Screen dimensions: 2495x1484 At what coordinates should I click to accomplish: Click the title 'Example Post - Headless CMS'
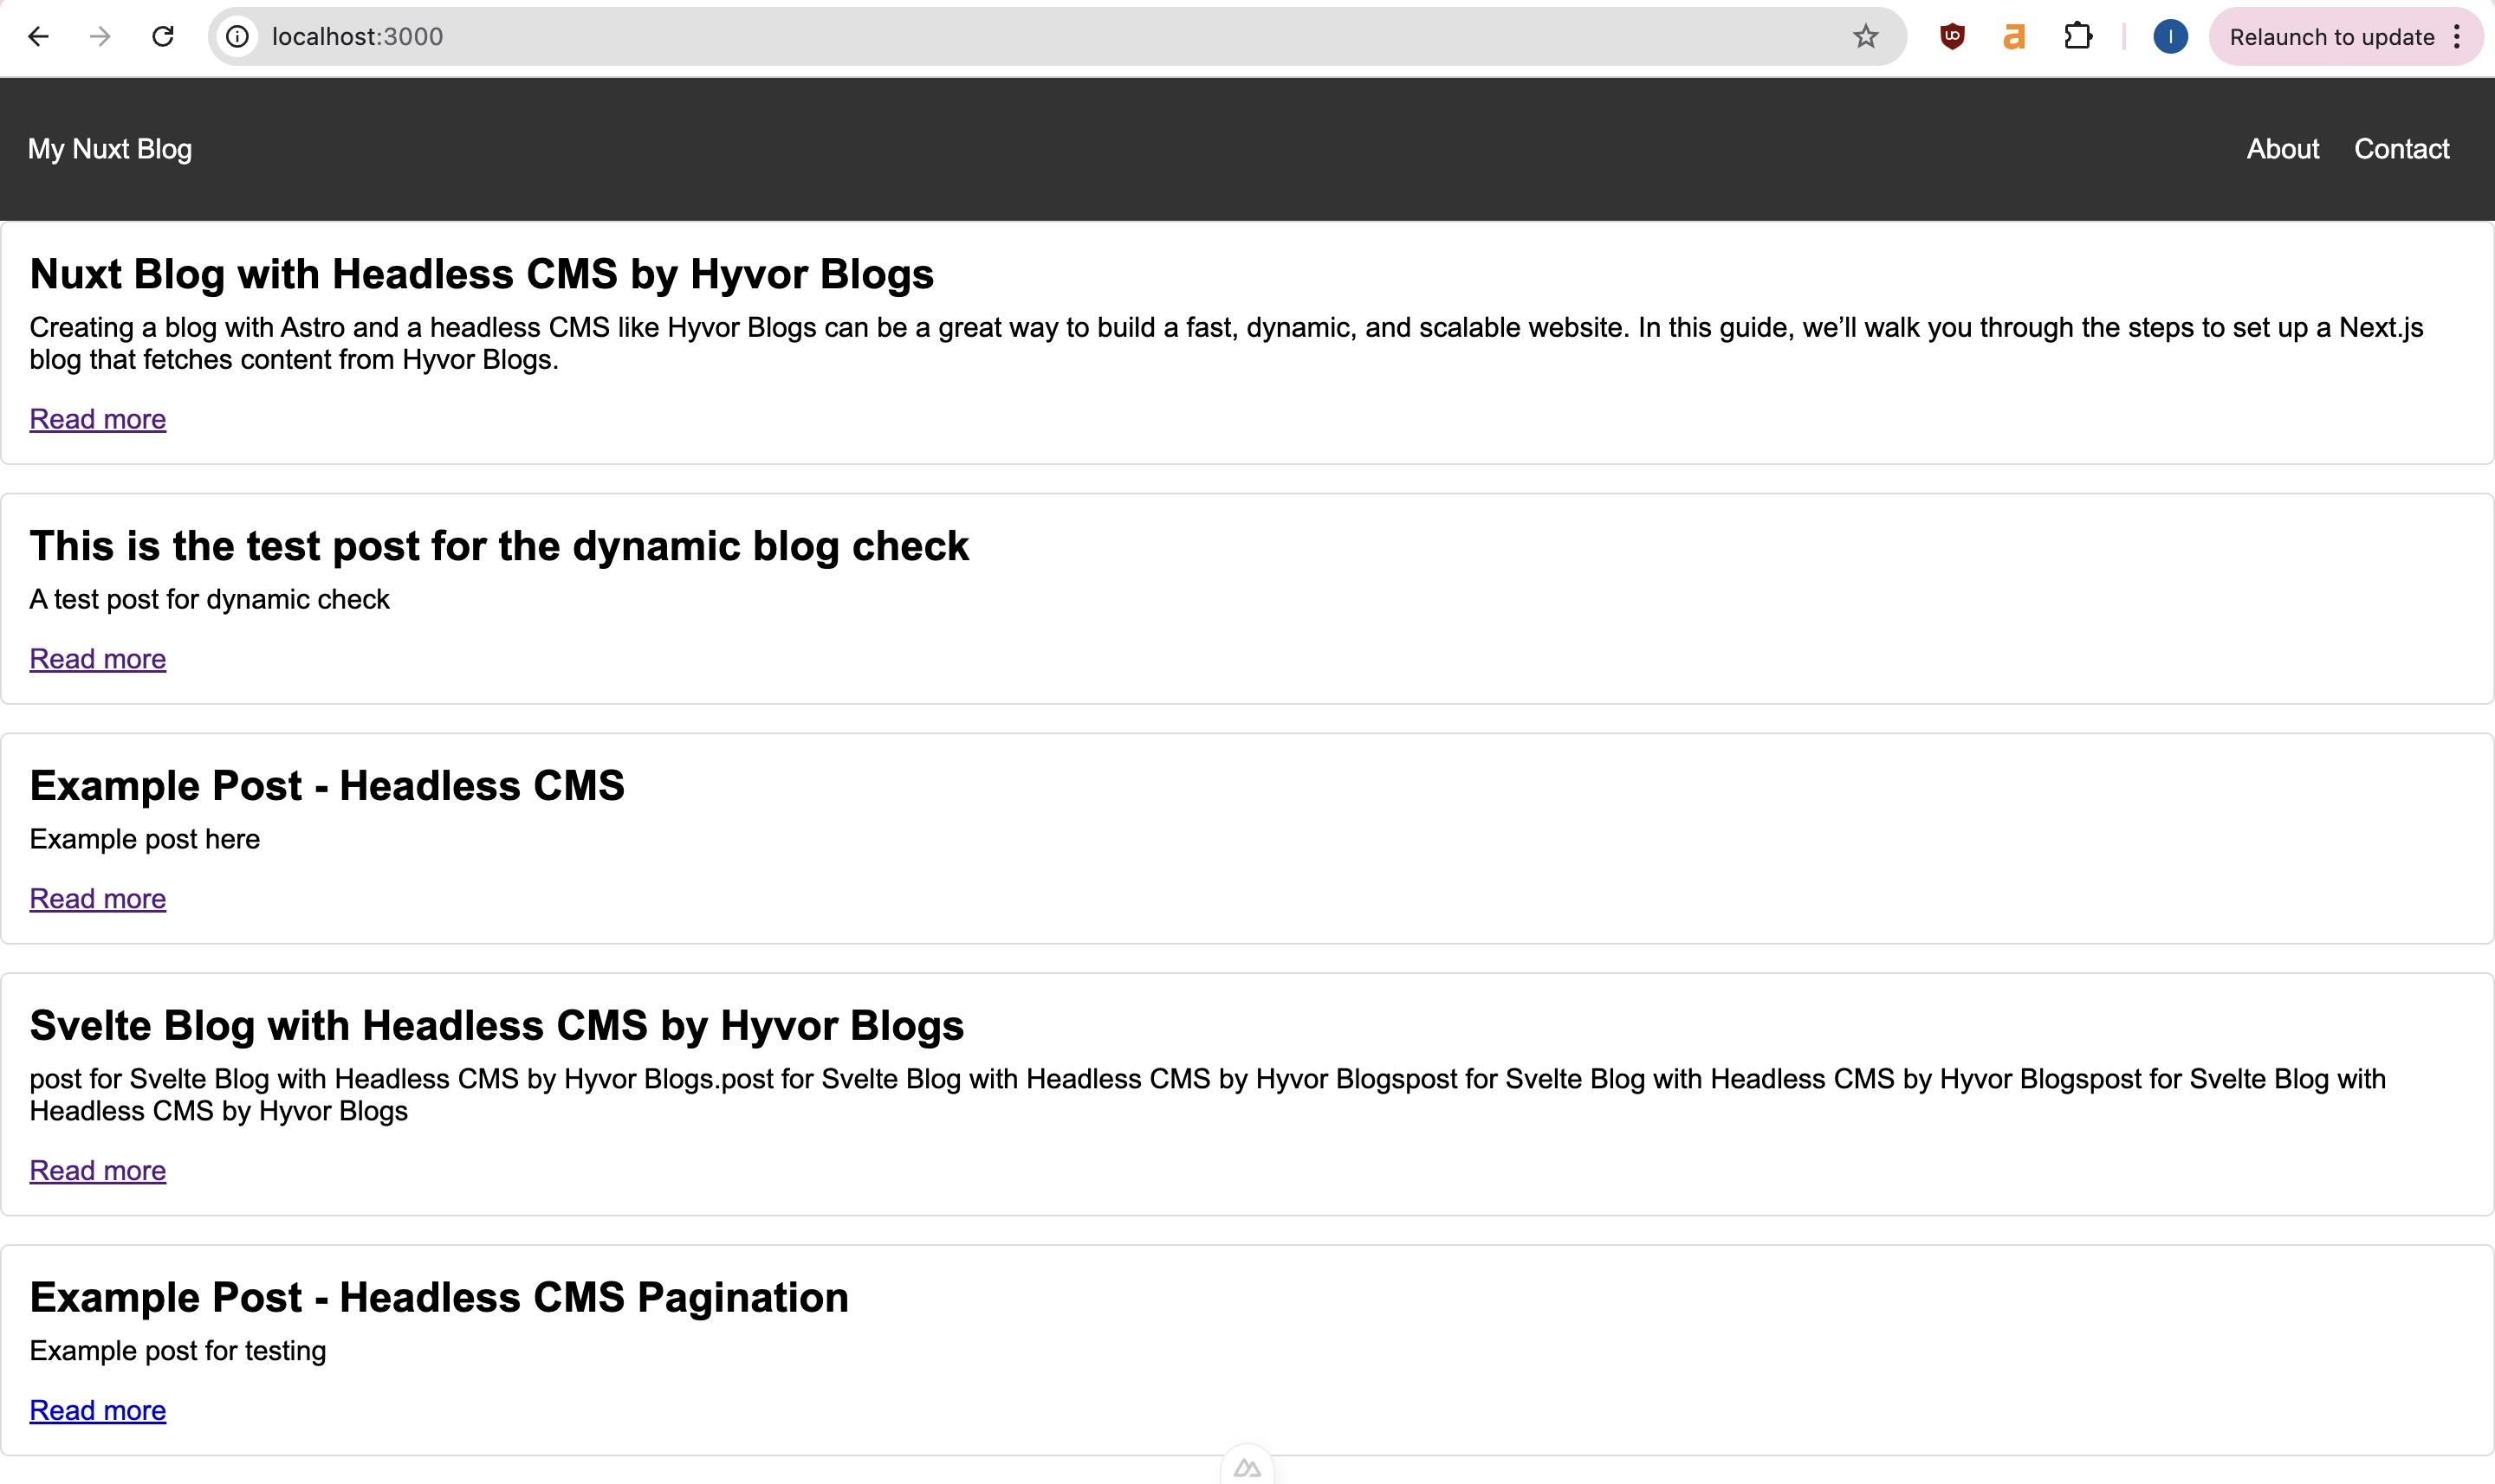[x=327, y=786]
